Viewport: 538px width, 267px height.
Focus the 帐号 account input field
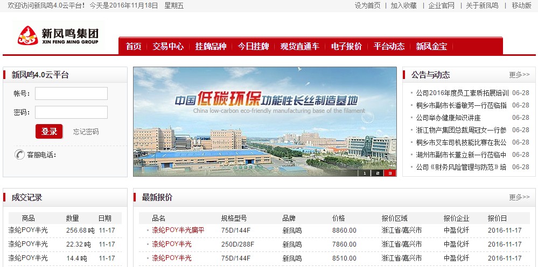click(72, 93)
